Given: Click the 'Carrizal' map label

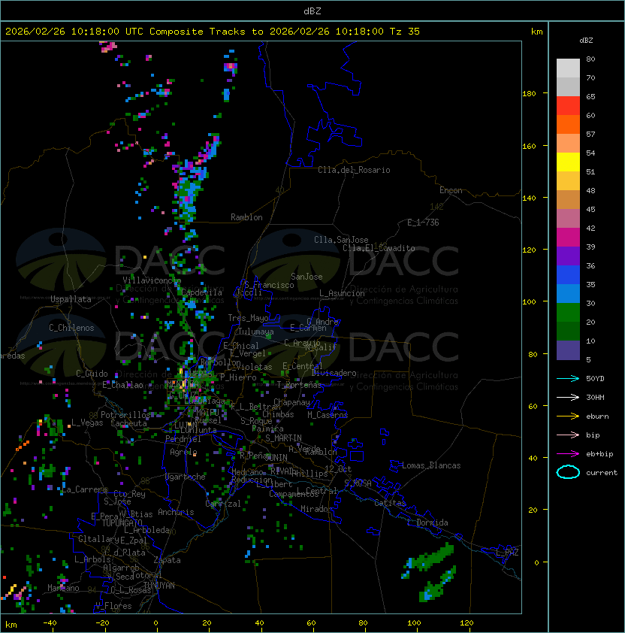Looking at the screenshot, I should (223, 504).
